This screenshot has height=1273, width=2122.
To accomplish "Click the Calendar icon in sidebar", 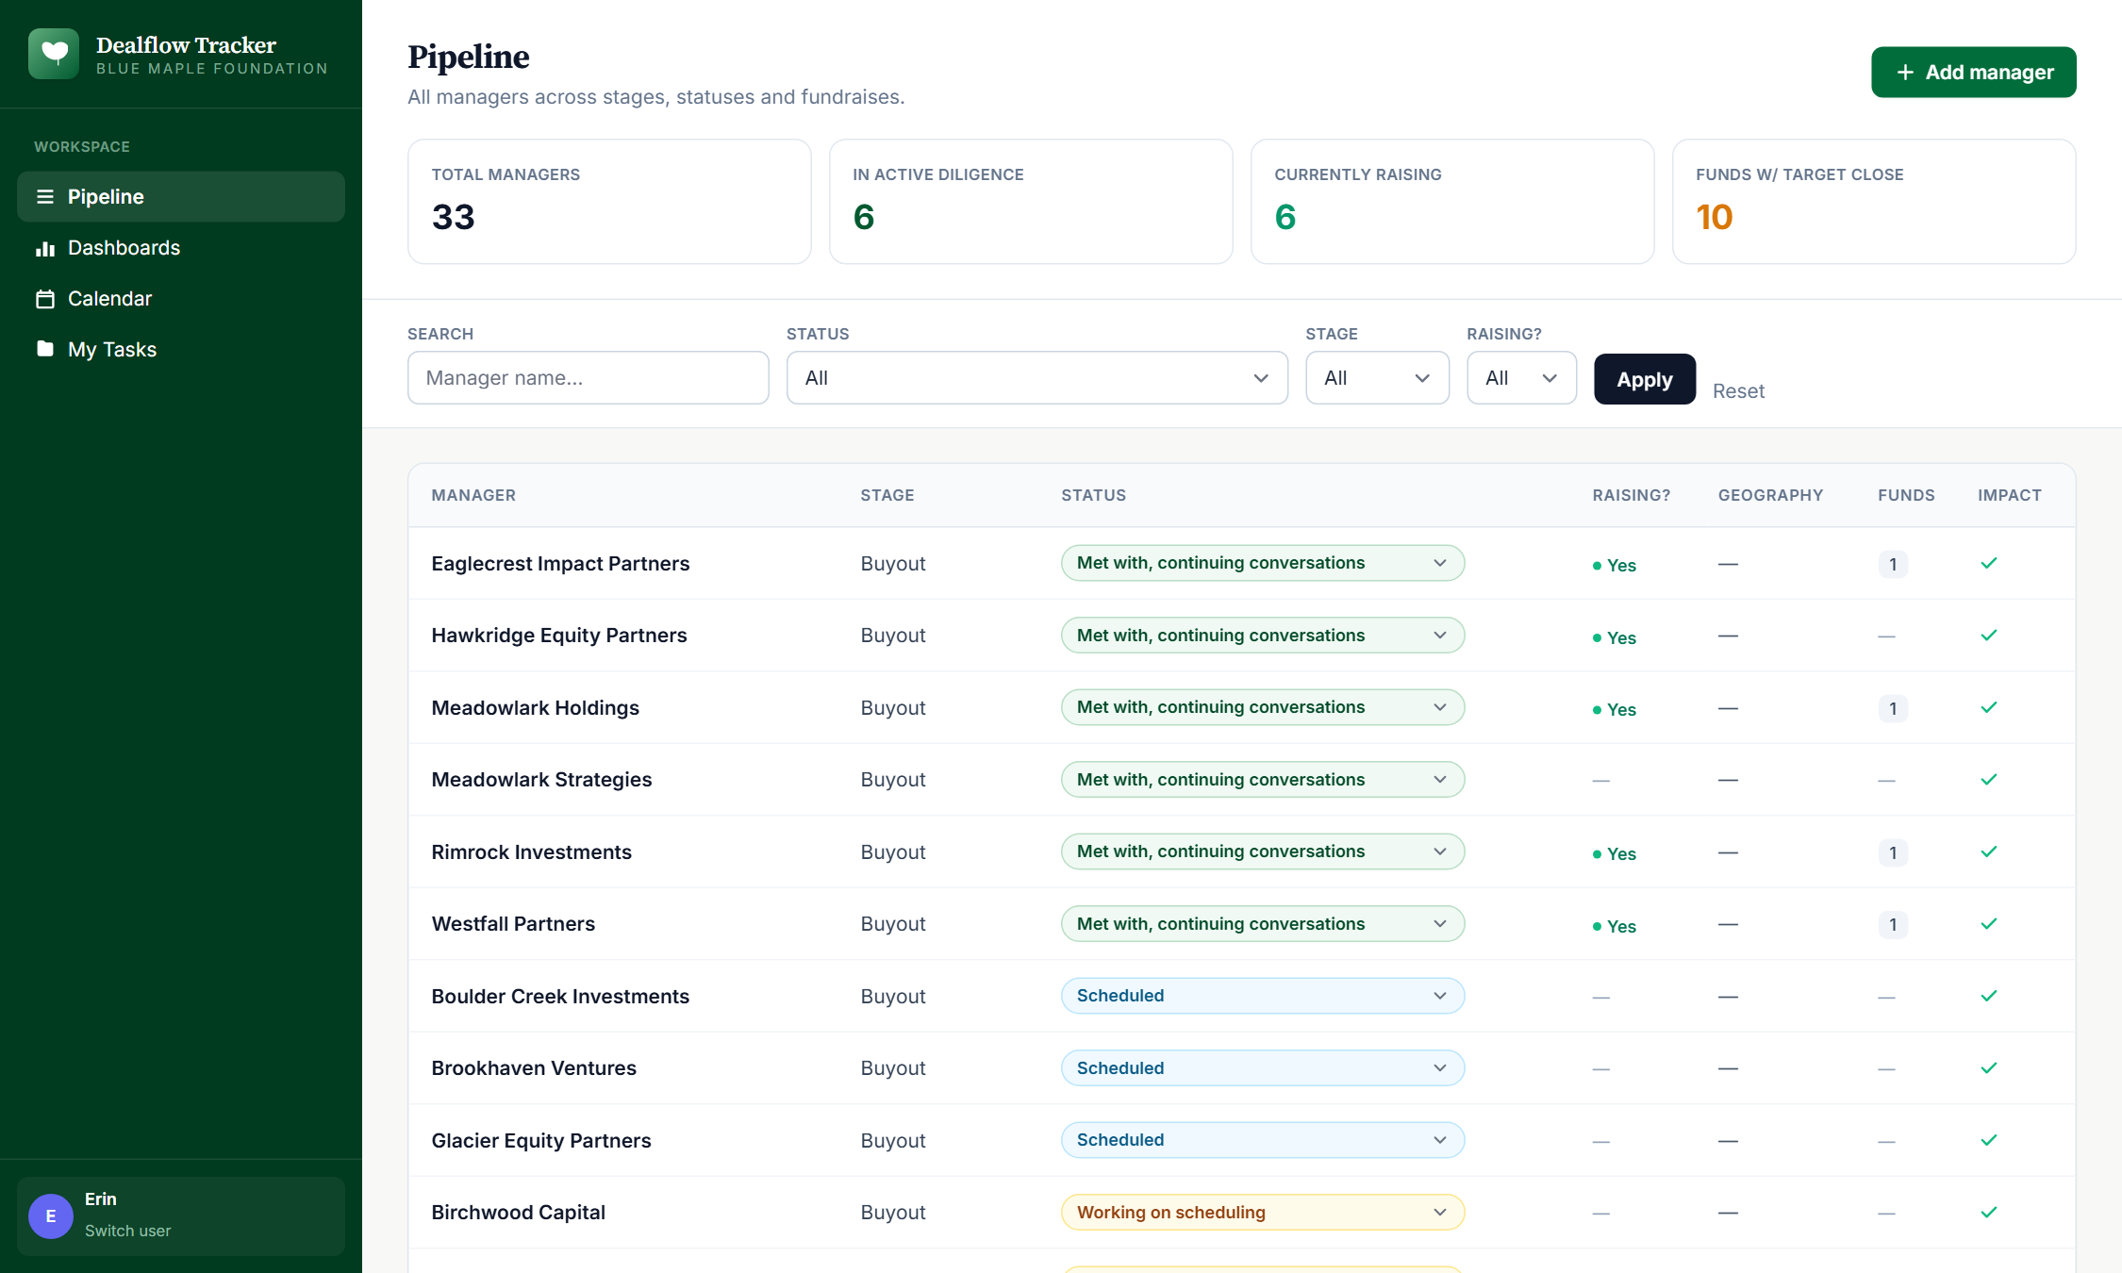I will [44, 299].
